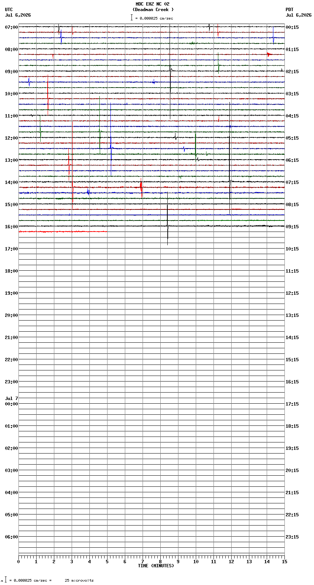Click the bottom scale note '25 microvolts'
This screenshot has width=314, height=585.
click(79, 581)
